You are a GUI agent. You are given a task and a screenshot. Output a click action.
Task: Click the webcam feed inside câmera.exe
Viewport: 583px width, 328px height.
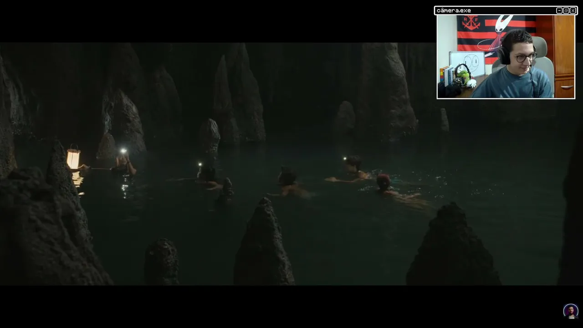click(506, 56)
